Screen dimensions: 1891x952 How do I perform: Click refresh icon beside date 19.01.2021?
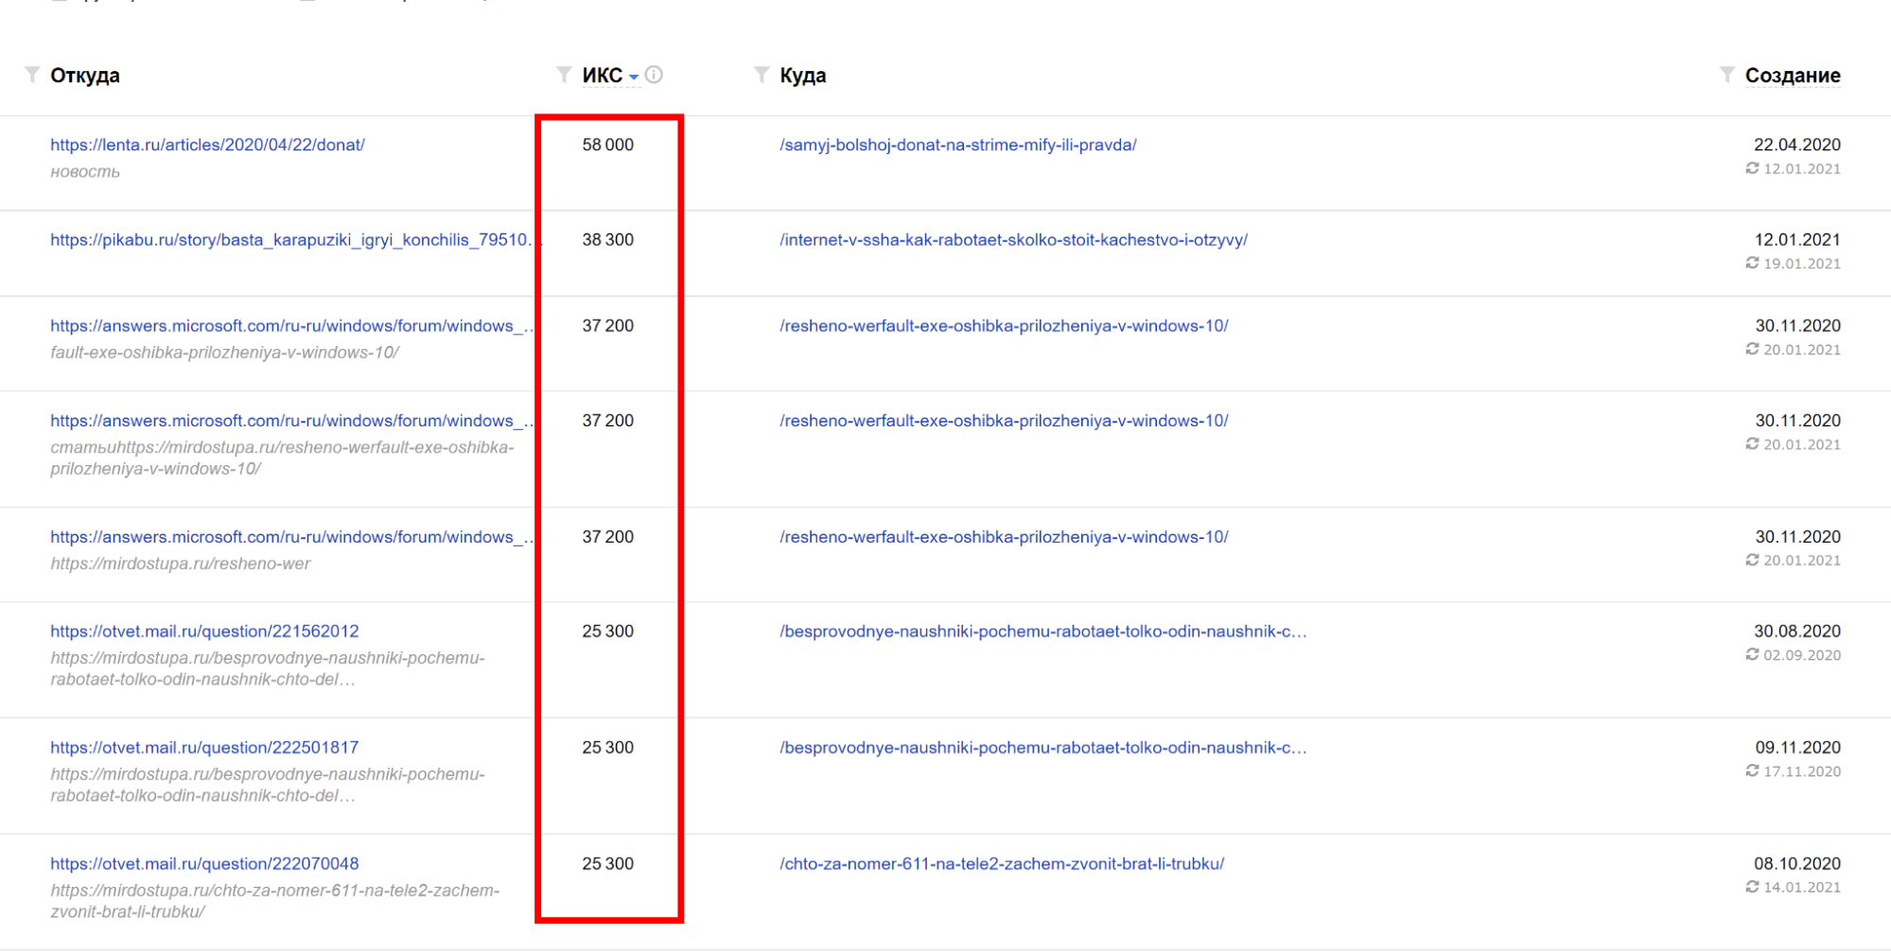pyautogui.click(x=1752, y=263)
